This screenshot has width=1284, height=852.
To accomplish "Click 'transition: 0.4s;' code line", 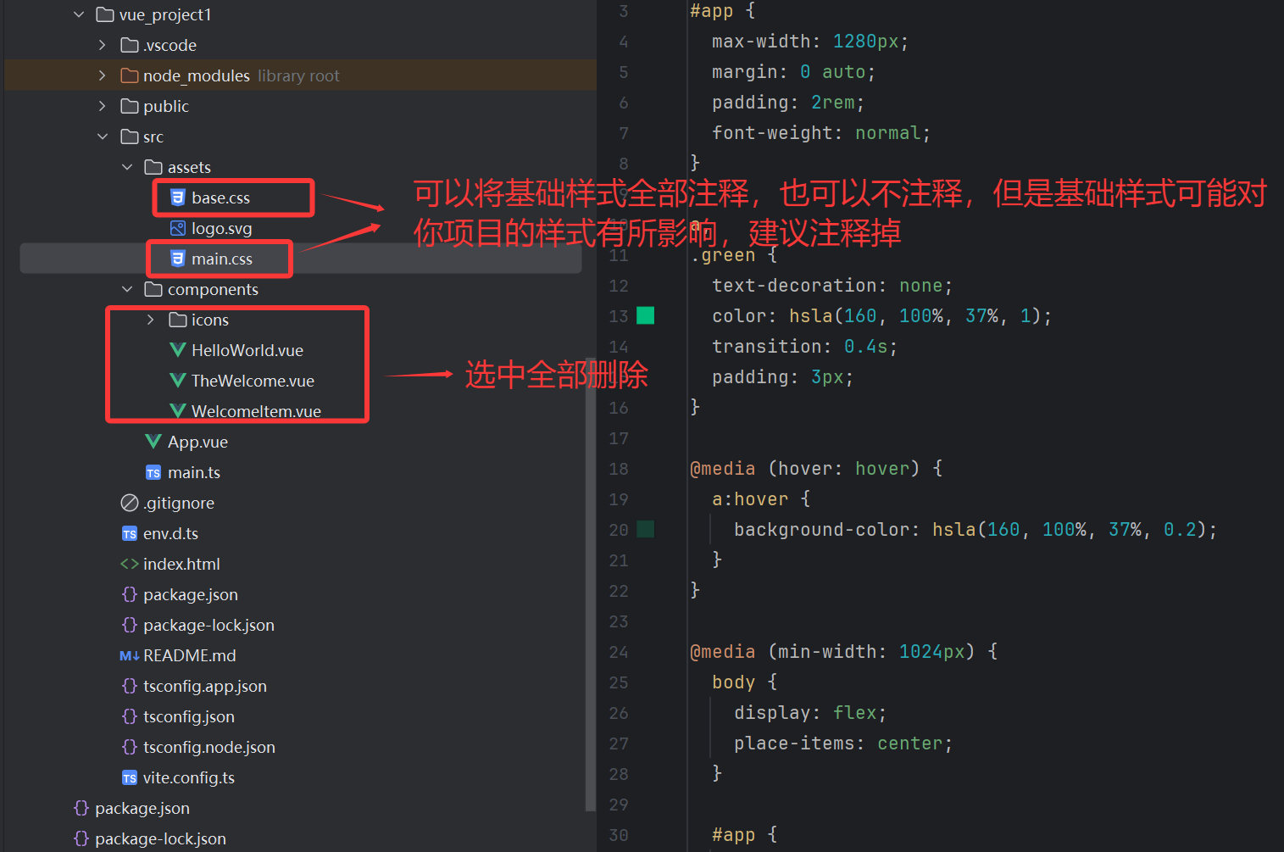I will [x=804, y=347].
